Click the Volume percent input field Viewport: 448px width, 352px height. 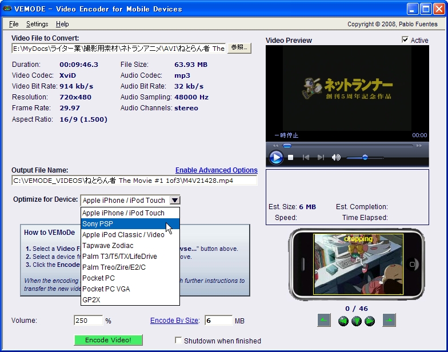pyautogui.click(x=88, y=320)
